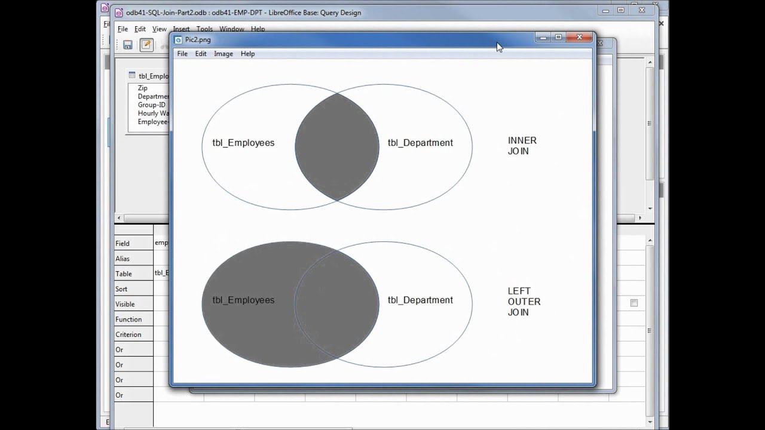Maximize the Query Design window
This screenshot has width=765, height=430.
coord(621,10)
